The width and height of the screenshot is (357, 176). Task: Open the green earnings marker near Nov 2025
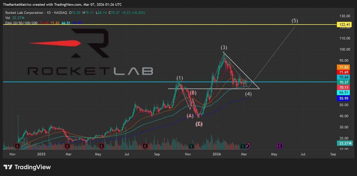click(x=191, y=146)
